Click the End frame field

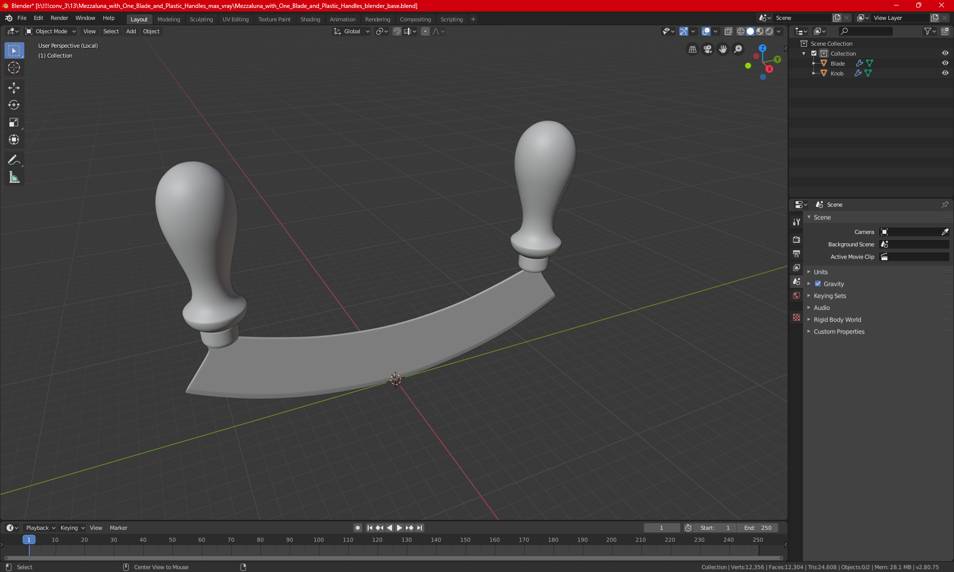[758, 528]
